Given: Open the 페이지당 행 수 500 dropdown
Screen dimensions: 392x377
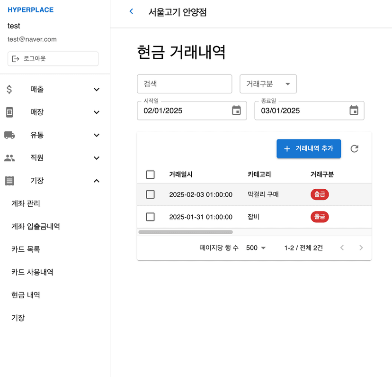Looking at the screenshot, I should point(256,248).
